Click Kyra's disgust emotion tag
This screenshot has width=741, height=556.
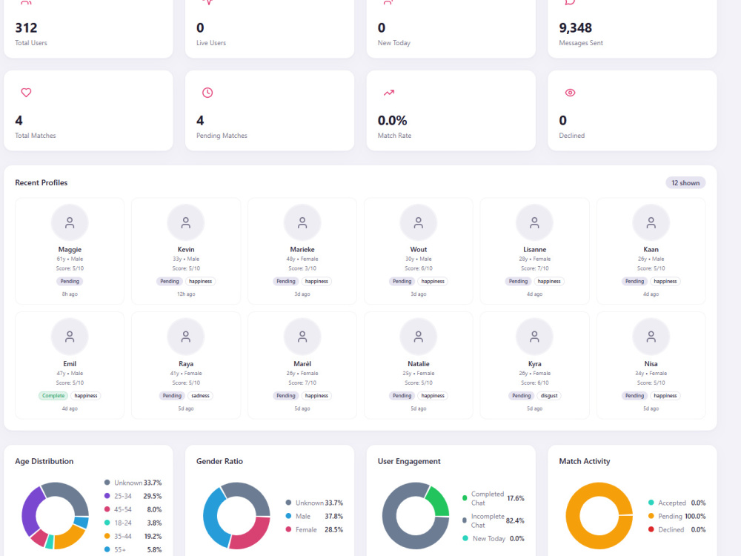click(548, 396)
